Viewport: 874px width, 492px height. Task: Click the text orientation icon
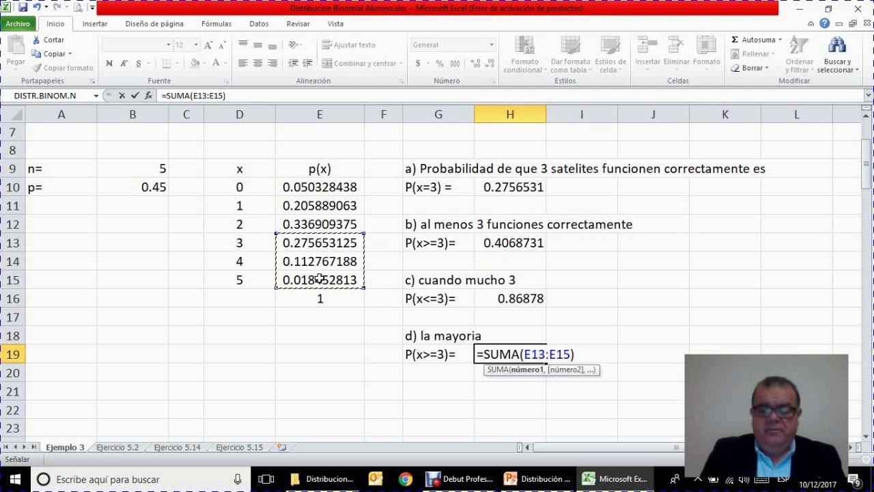pyautogui.click(x=294, y=45)
